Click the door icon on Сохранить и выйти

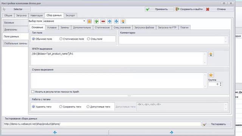coord(177,9)
